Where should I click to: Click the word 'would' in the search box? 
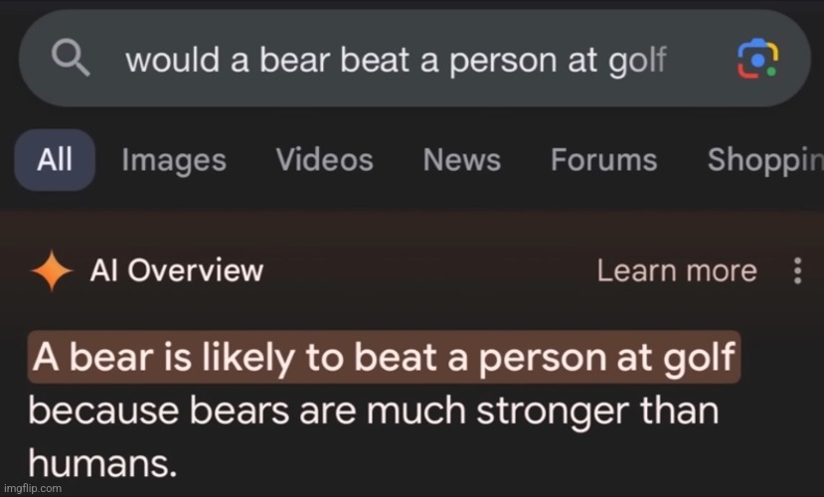pos(163,61)
